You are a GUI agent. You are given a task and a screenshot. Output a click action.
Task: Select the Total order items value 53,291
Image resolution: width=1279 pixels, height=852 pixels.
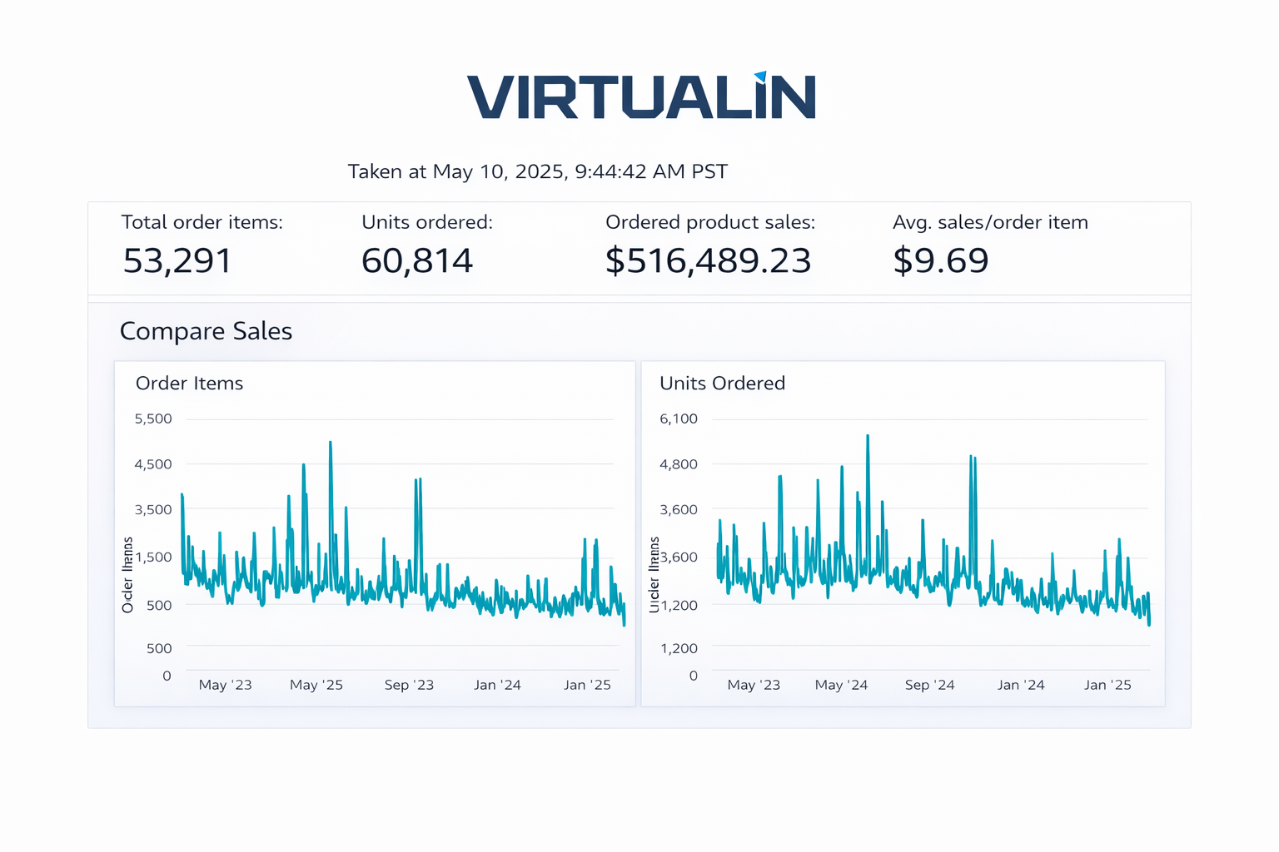[177, 260]
